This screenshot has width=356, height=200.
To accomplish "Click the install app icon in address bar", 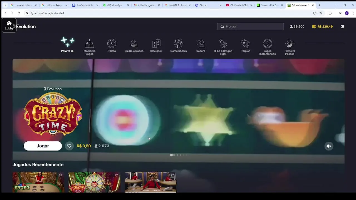I will pos(315,13).
